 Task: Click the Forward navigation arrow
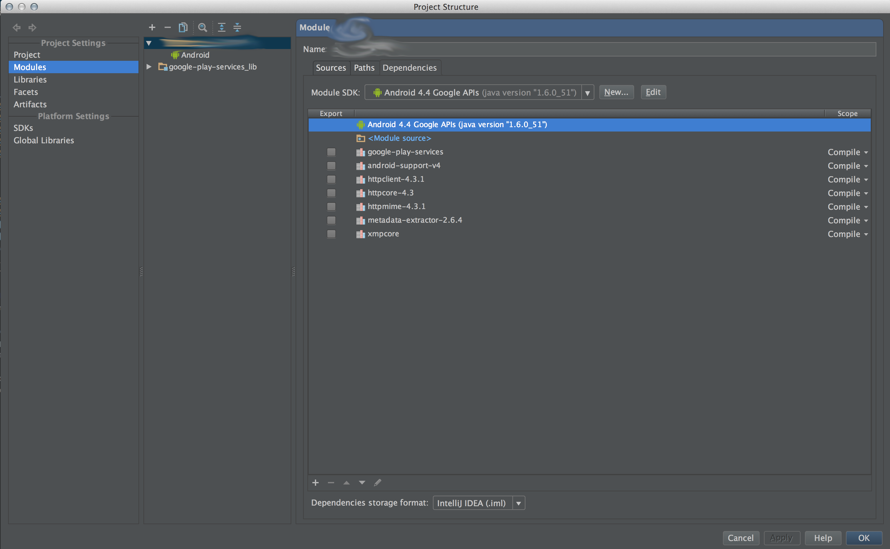[x=32, y=27]
